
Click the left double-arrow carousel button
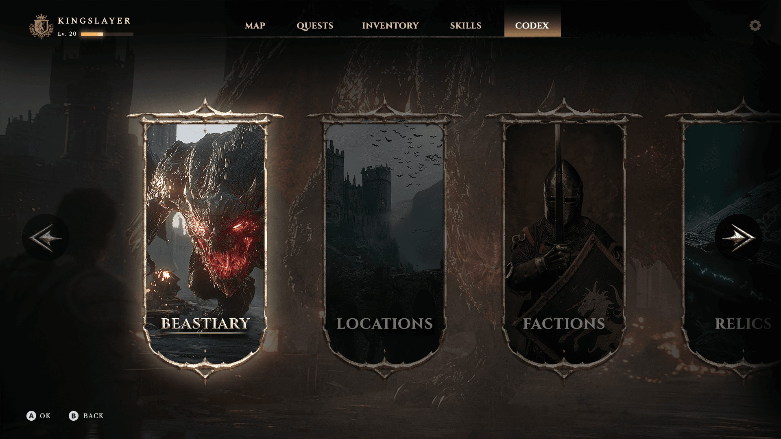click(46, 237)
